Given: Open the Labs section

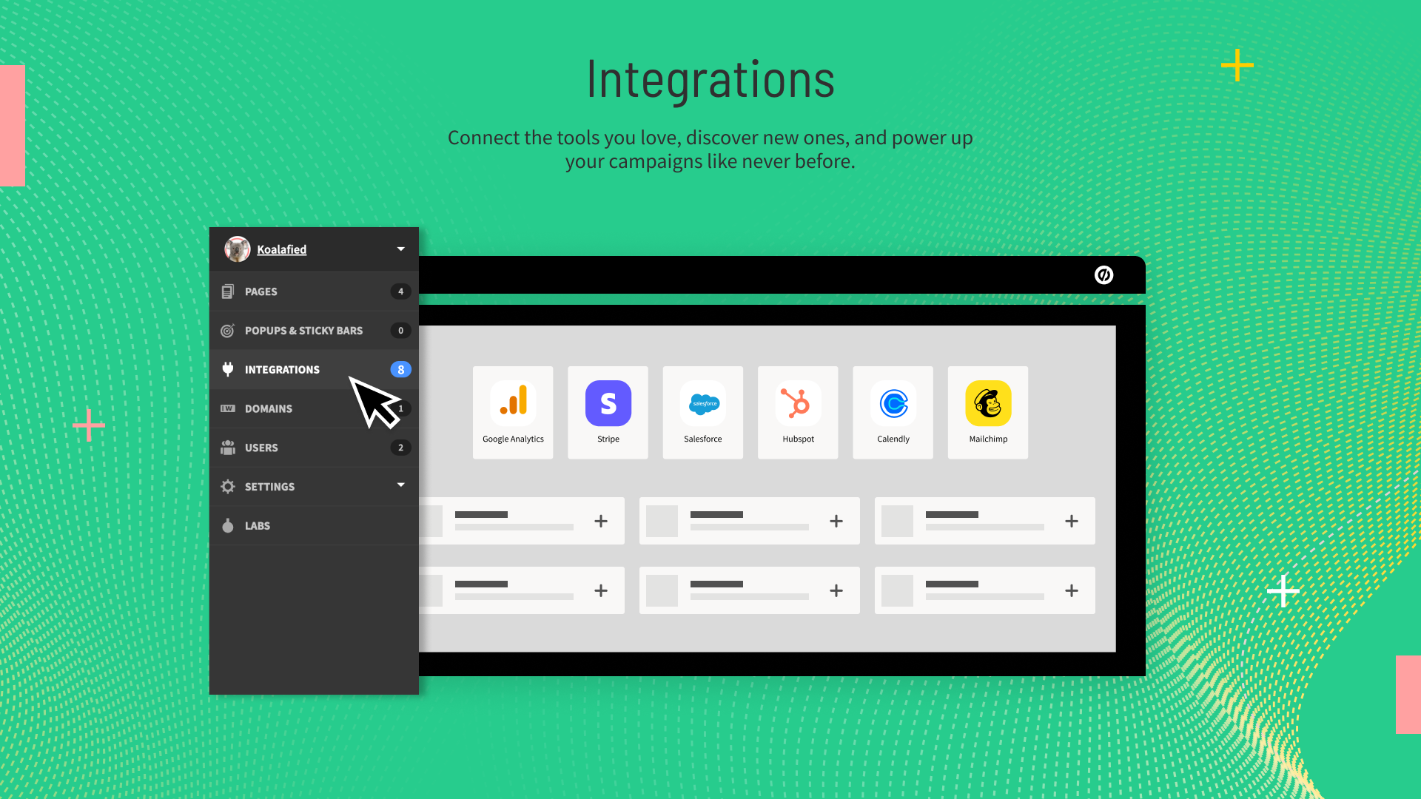Looking at the screenshot, I should point(257,525).
